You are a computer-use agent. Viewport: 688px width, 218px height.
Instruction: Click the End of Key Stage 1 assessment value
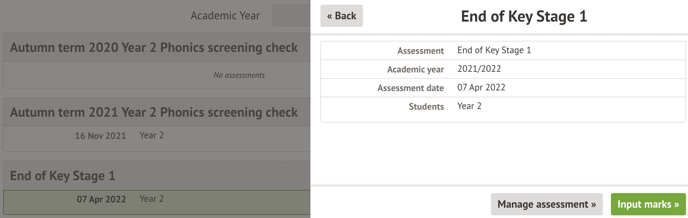(494, 50)
